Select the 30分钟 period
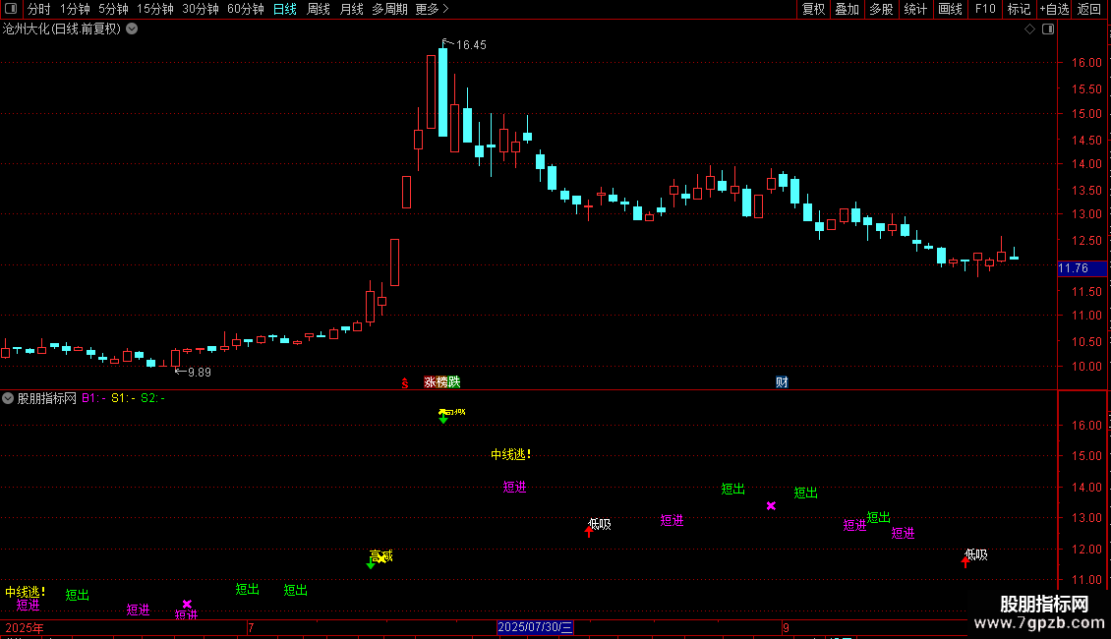The width and height of the screenshot is (1111, 639). [200, 9]
